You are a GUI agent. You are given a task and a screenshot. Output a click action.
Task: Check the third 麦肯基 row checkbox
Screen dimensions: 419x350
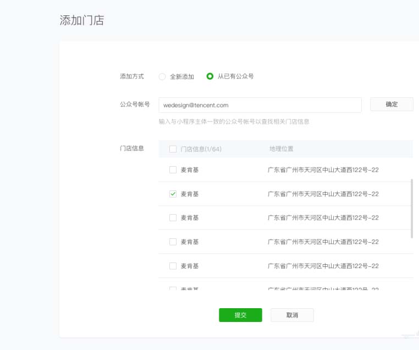coord(173,217)
